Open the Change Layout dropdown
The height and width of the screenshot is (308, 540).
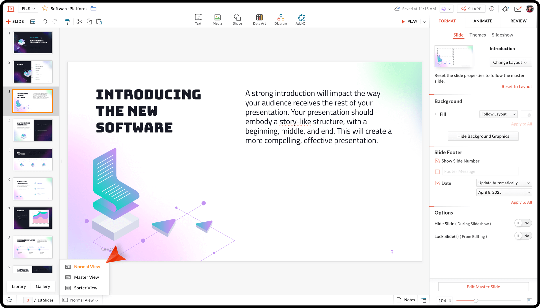[x=510, y=62]
